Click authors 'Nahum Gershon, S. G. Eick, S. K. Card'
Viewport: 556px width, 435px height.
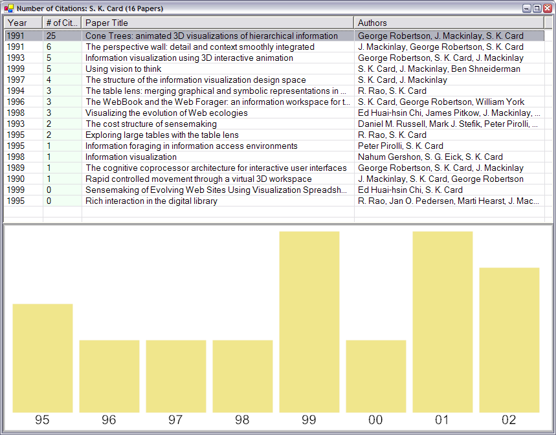pos(430,157)
